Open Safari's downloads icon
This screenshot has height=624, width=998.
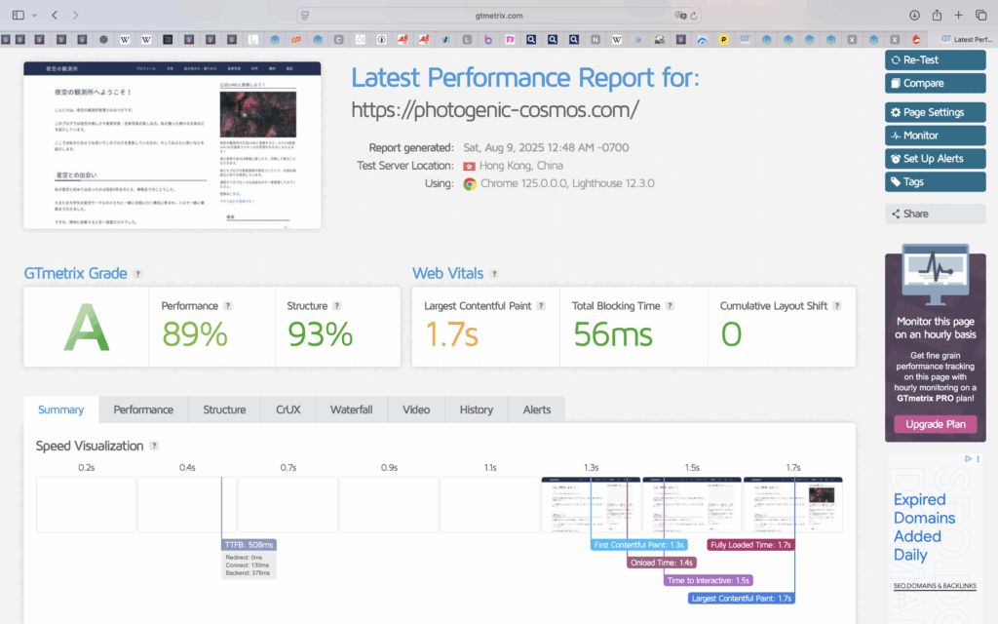click(914, 15)
